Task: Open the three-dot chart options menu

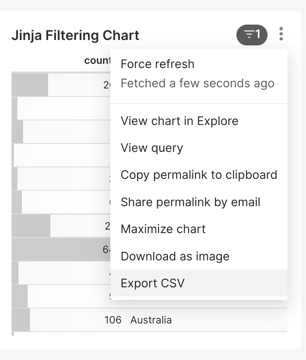Action: click(281, 34)
